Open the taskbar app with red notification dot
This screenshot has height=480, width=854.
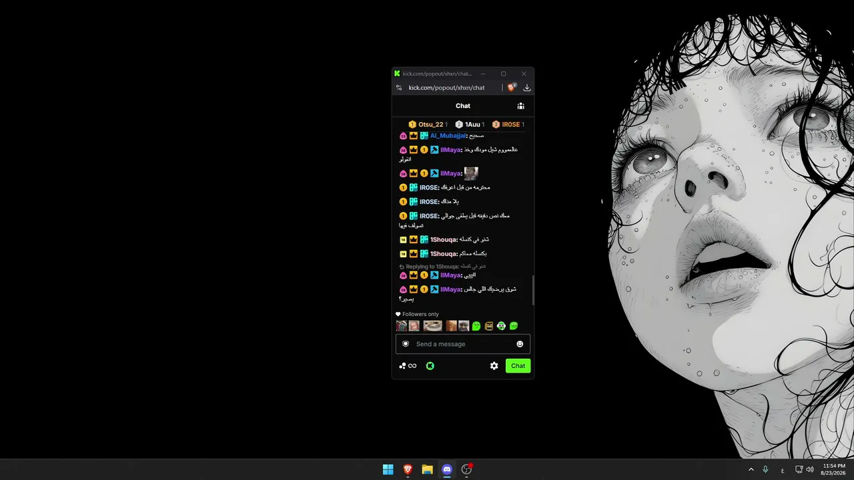[467, 469]
